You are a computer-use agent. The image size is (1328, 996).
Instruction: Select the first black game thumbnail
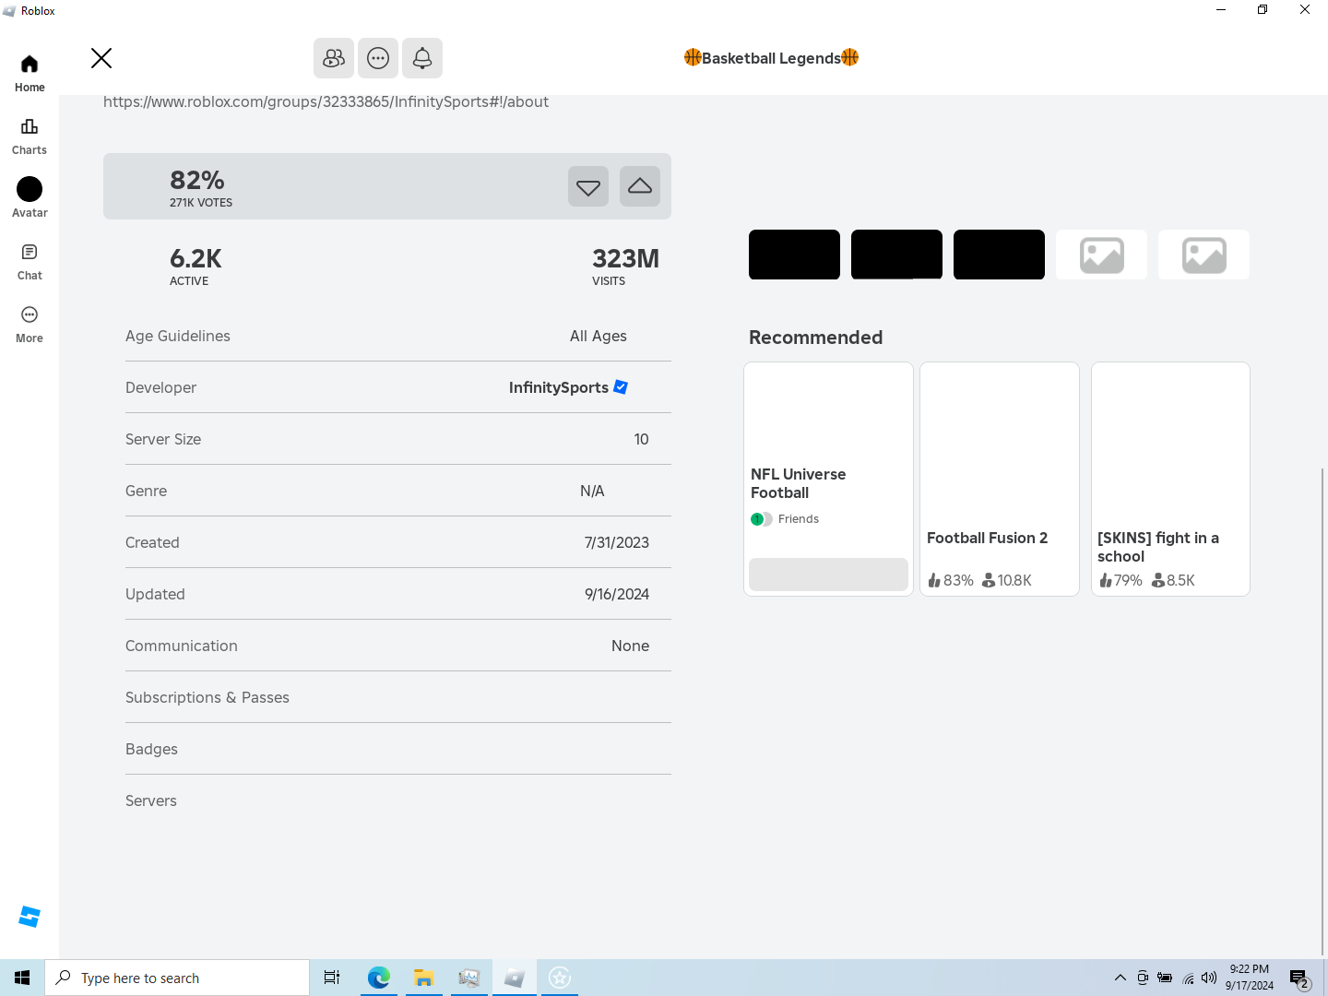click(x=794, y=255)
